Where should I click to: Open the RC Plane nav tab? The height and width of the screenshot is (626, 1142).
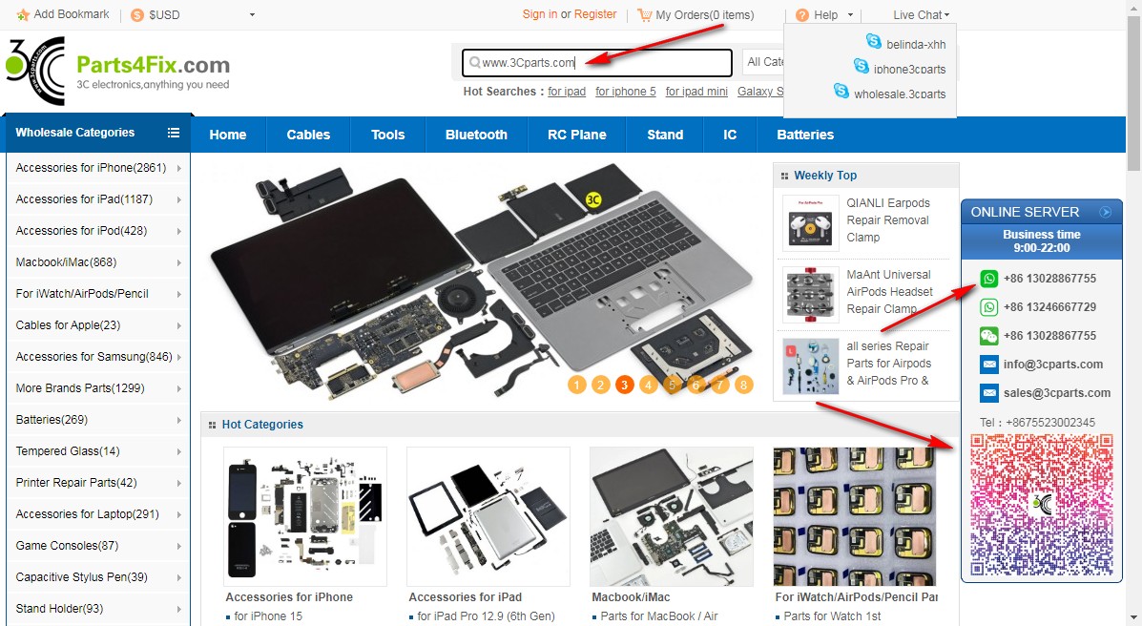tap(577, 135)
